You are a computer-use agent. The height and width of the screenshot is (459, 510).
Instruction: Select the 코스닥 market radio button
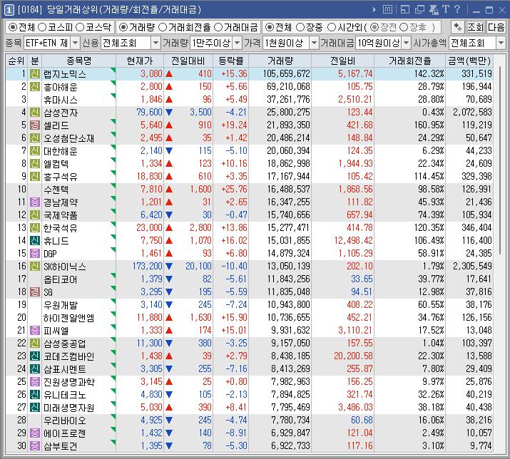click(x=80, y=27)
